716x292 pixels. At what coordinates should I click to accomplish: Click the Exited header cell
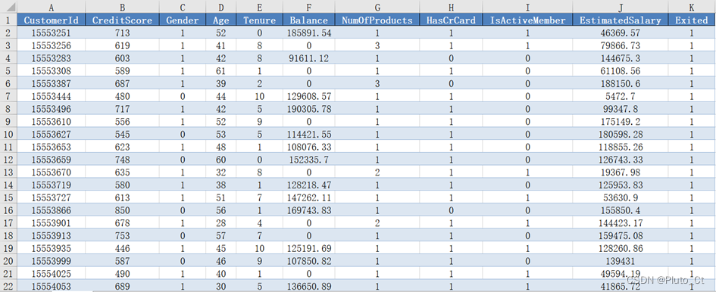691,20
